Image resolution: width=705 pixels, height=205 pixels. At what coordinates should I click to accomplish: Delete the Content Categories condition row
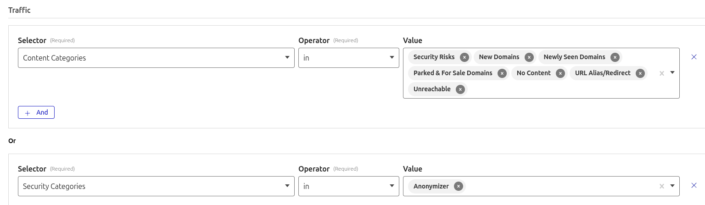(x=694, y=57)
